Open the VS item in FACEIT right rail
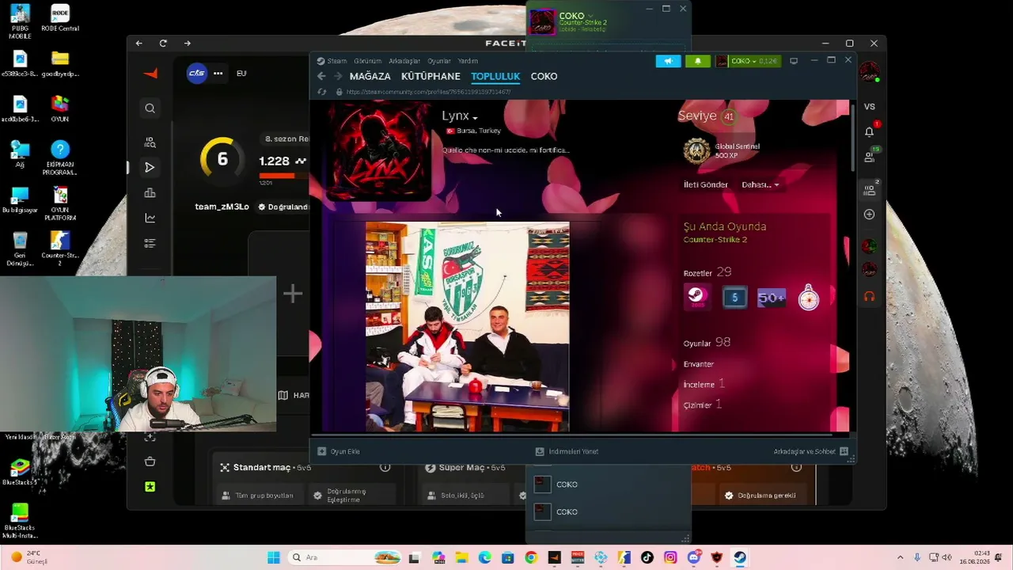This screenshot has height=570, width=1013. pyautogui.click(x=870, y=107)
